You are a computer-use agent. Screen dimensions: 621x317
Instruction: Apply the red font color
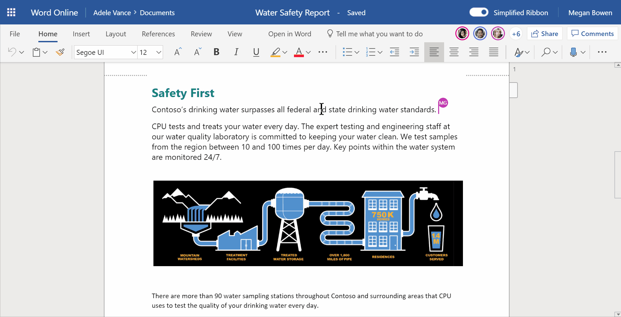pos(299,52)
